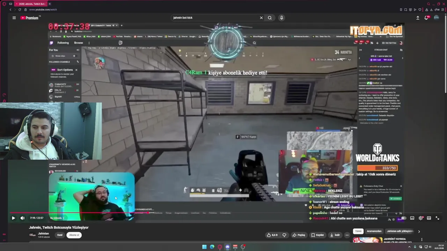The image size is (447, 251).
Task: Reload the page with the refresh icon
Action: (x=20, y=9)
